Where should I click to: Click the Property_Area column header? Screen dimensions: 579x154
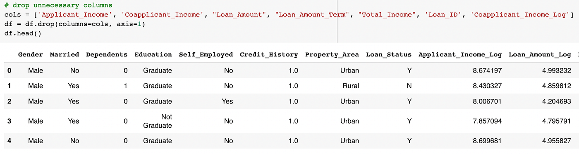click(x=332, y=54)
